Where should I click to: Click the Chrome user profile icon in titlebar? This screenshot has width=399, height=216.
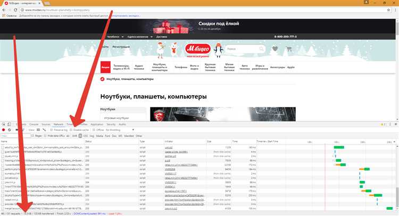366,2
